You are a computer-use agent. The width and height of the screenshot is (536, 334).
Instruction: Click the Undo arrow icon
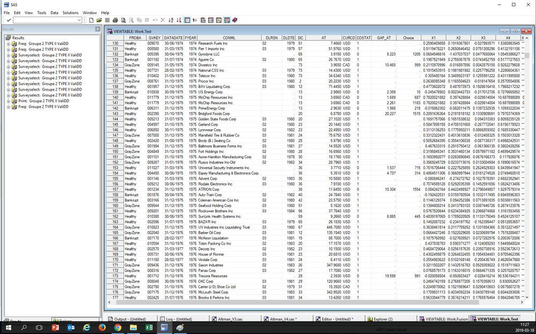click(x=155, y=20)
